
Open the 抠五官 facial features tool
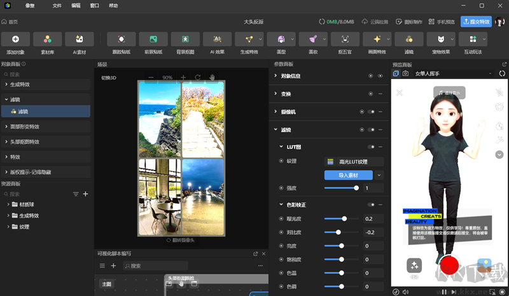(345, 39)
